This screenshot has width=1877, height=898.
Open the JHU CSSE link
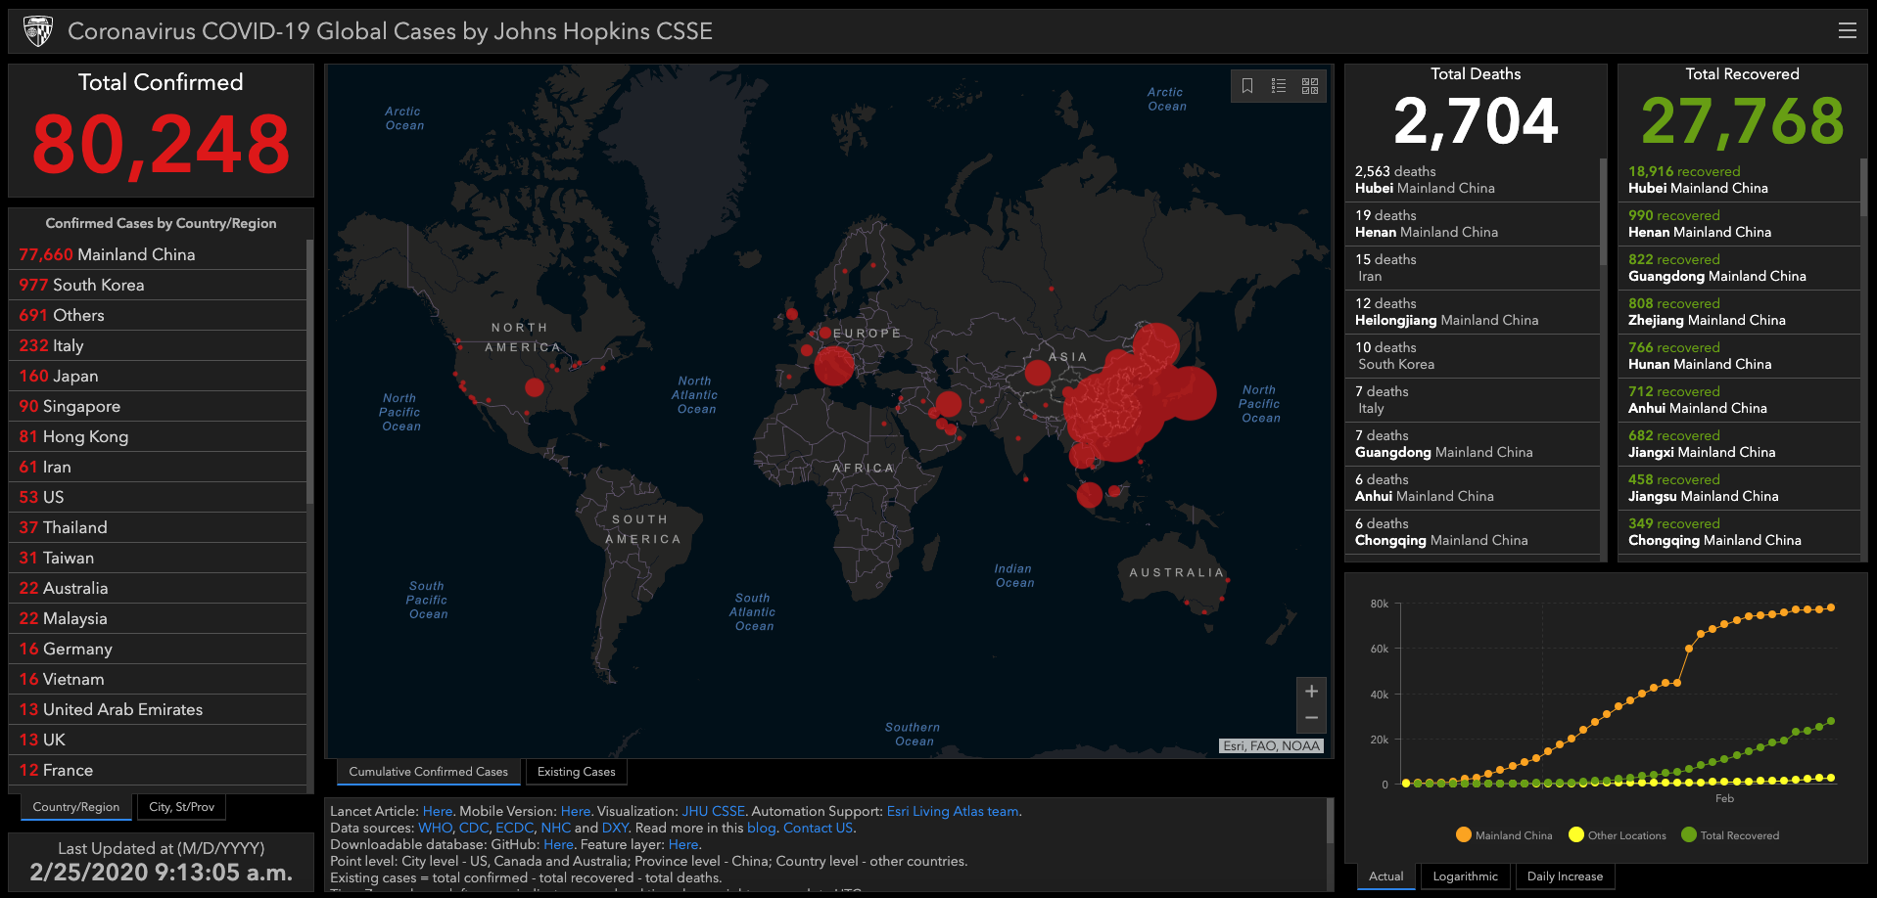[x=713, y=811]
